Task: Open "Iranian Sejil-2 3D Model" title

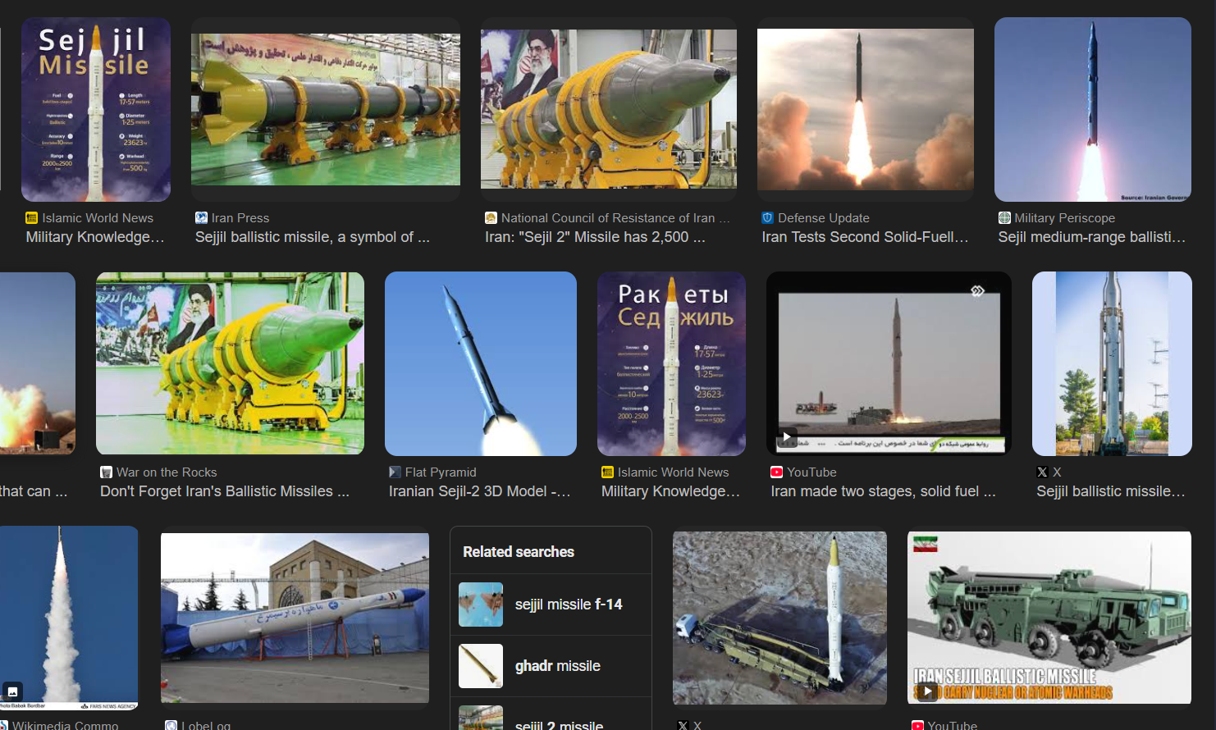Action: click(480, 491)
